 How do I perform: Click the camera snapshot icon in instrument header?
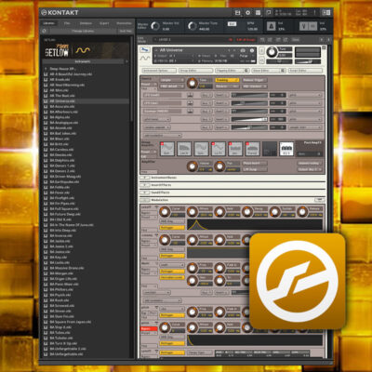[x=243, y=50]
